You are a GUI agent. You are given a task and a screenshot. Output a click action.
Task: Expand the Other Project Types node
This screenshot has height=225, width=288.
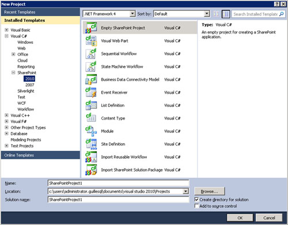point(6,127)
